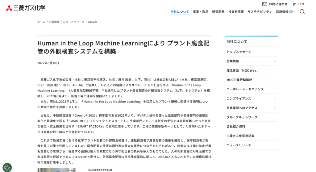
Task: Open 企業情報 in sidebar
Action: pyautogui.click(x=233, y=61)
